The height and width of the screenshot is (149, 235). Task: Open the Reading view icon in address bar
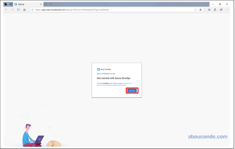click(196, 10)
